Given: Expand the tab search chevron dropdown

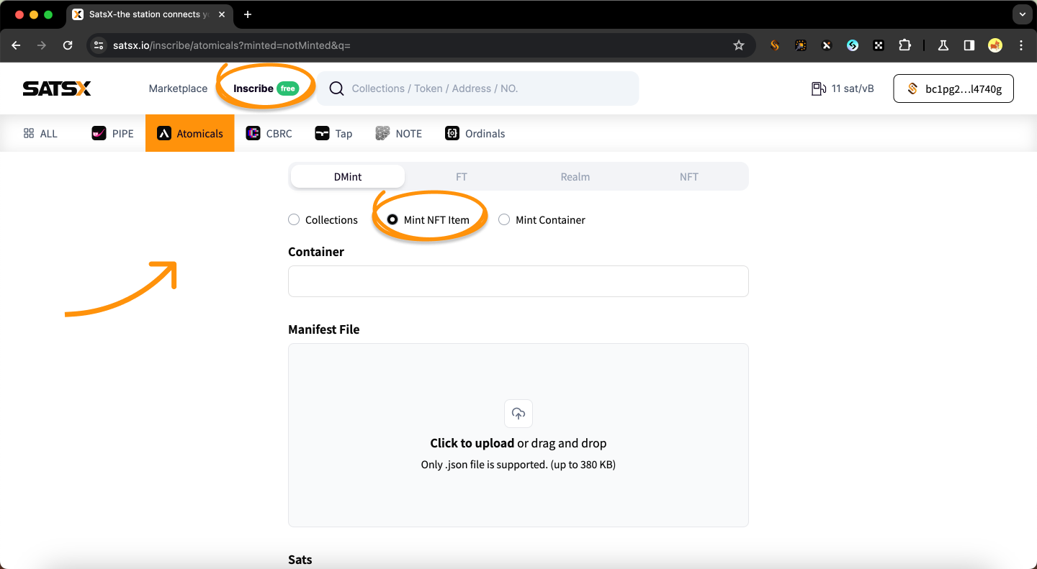Looking at the screenshot, I should (x=1022, y=14).
